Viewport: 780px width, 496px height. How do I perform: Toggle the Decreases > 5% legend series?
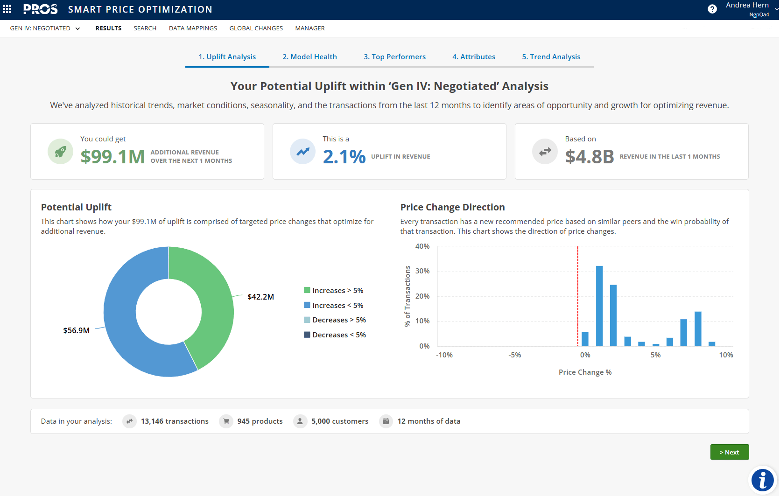pyautogui.click(x=339, y=320)
